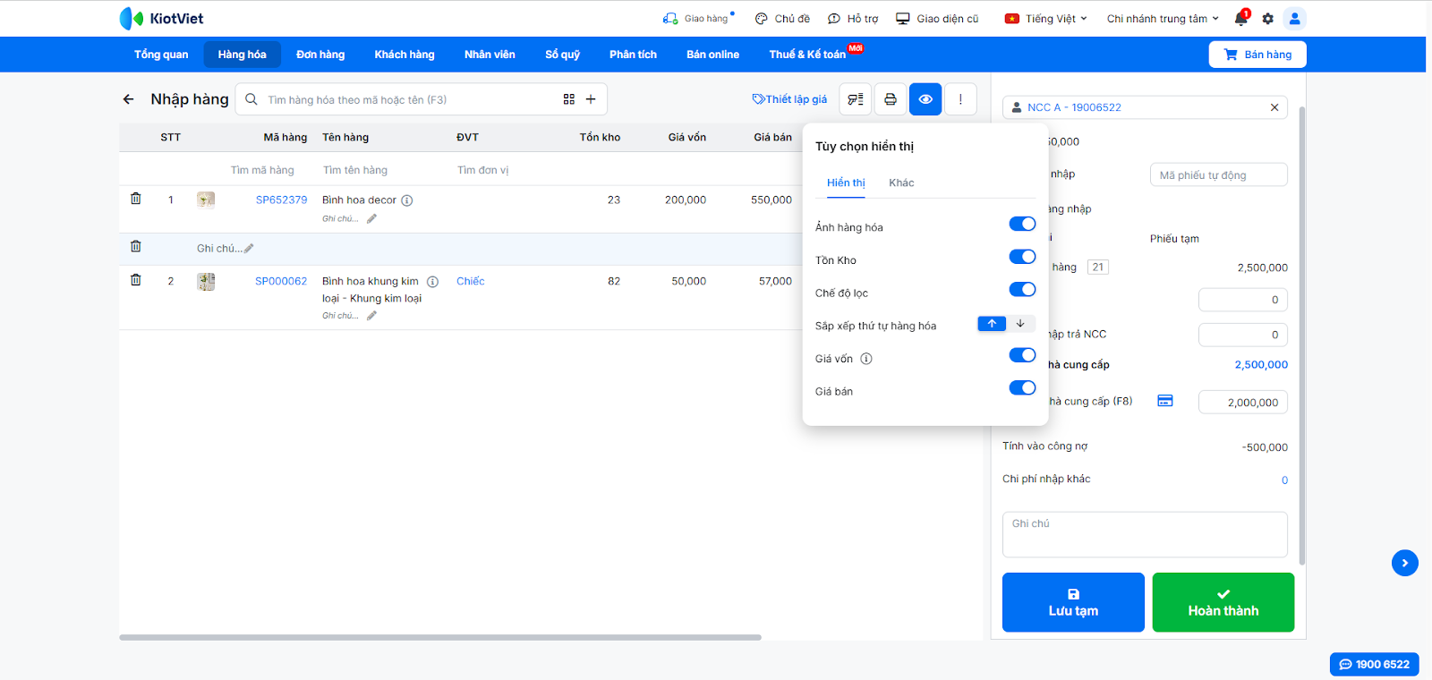Expand the Chi nhánh trung tâm dropdown

click(x=1163, y=19)
